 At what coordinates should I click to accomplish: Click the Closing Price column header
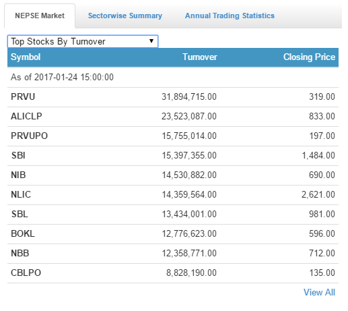coord(309,57)
